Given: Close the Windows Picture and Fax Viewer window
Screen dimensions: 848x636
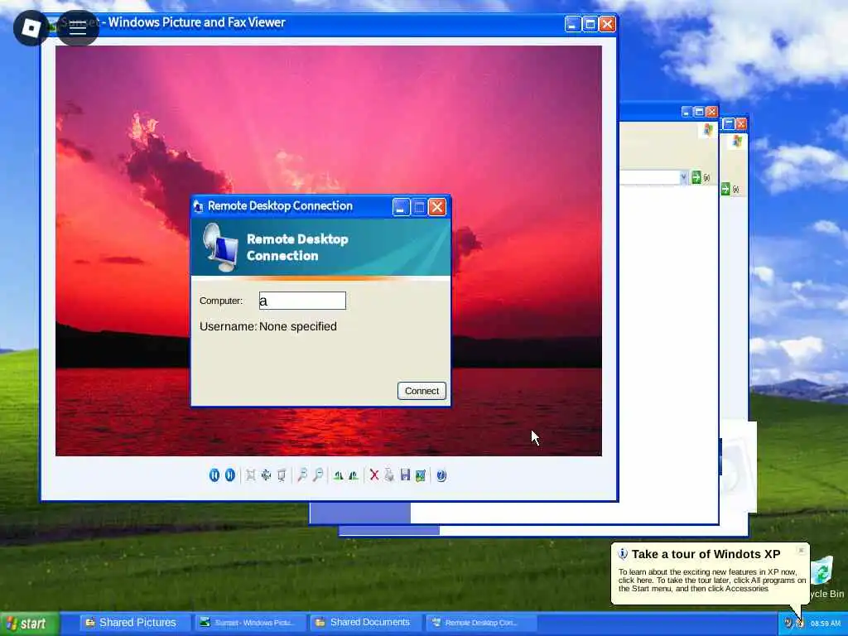Looking at the screenshot, I should pyautogui.click(x=607, y=24).
